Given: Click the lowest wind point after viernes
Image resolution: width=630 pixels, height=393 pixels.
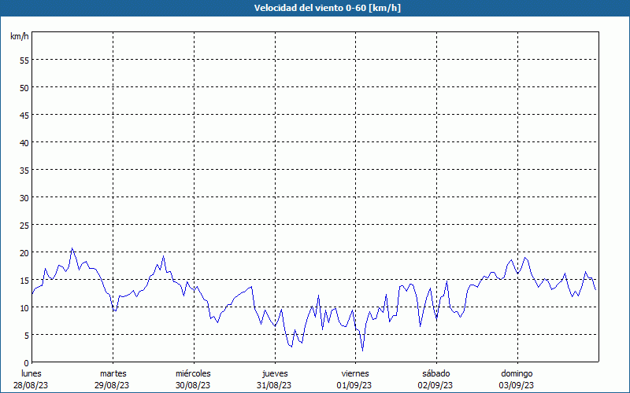Looking at the screenshot, I should pyautogui.click(x=363, y=351).
